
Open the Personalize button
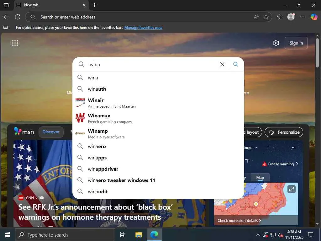click(x=284, y=132)
